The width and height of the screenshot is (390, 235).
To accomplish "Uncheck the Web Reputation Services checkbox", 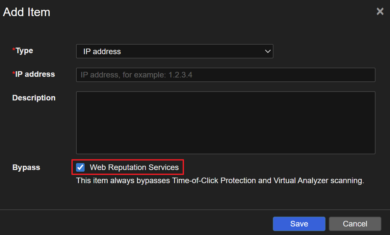I will [x=80, y=167].
